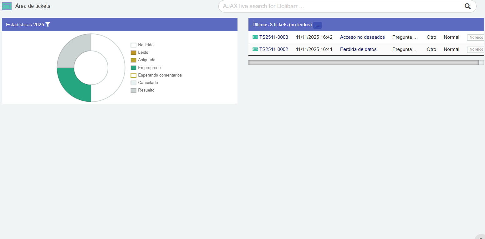This screenshot has height=239, width=485.
Task: Click the magnifier icon in the search bar
Action: 467,6
